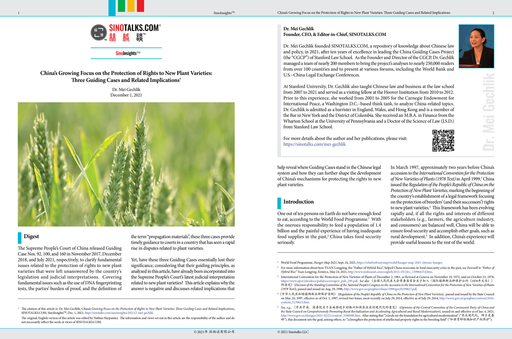Screen dimensions: 512x339
Task: Click the page number 2 in the header
Action: click(x=493, y=13)
